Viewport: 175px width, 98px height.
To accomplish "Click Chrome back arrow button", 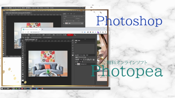I will (x=23, y=32).
